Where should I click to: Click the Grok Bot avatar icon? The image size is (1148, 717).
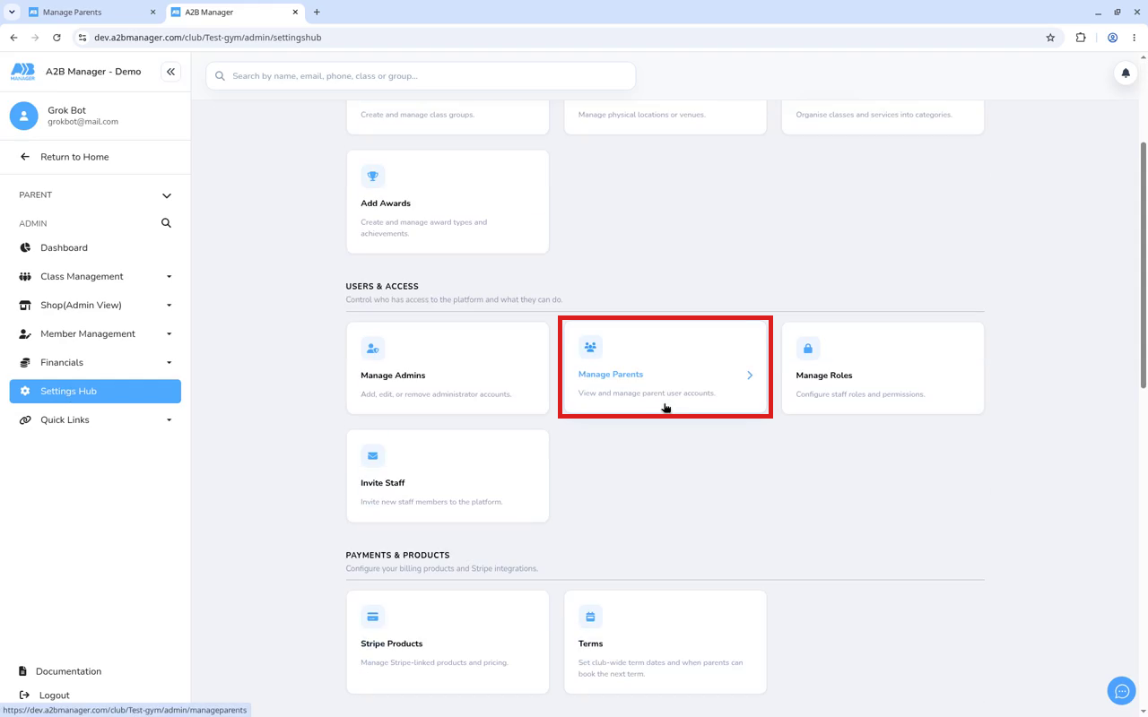24,116
